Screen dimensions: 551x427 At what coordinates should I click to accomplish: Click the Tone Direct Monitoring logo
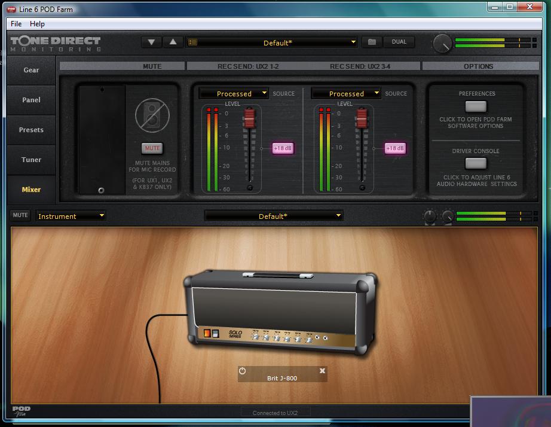coord(56,44)
